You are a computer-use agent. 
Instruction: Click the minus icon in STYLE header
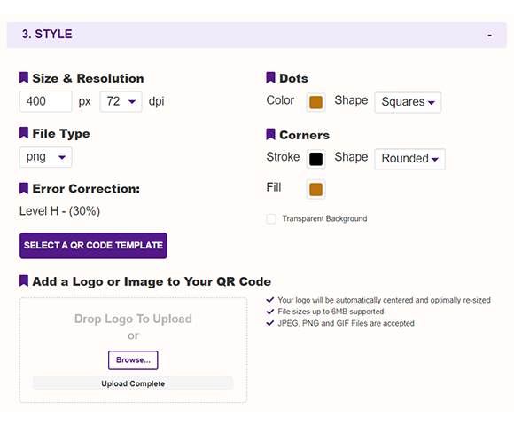point(489,35)
